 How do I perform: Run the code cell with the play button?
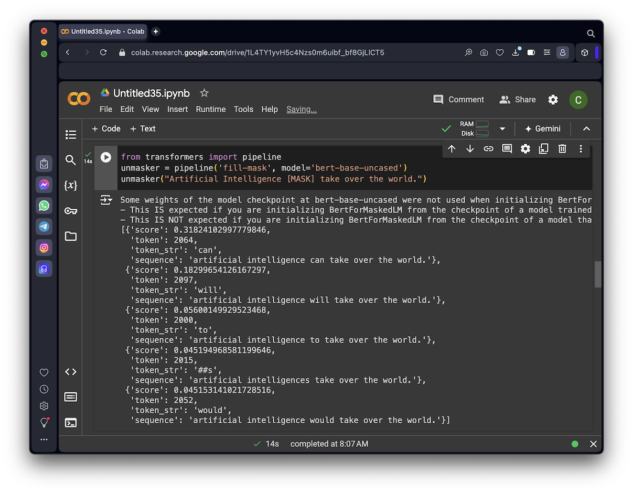point(106,157)
